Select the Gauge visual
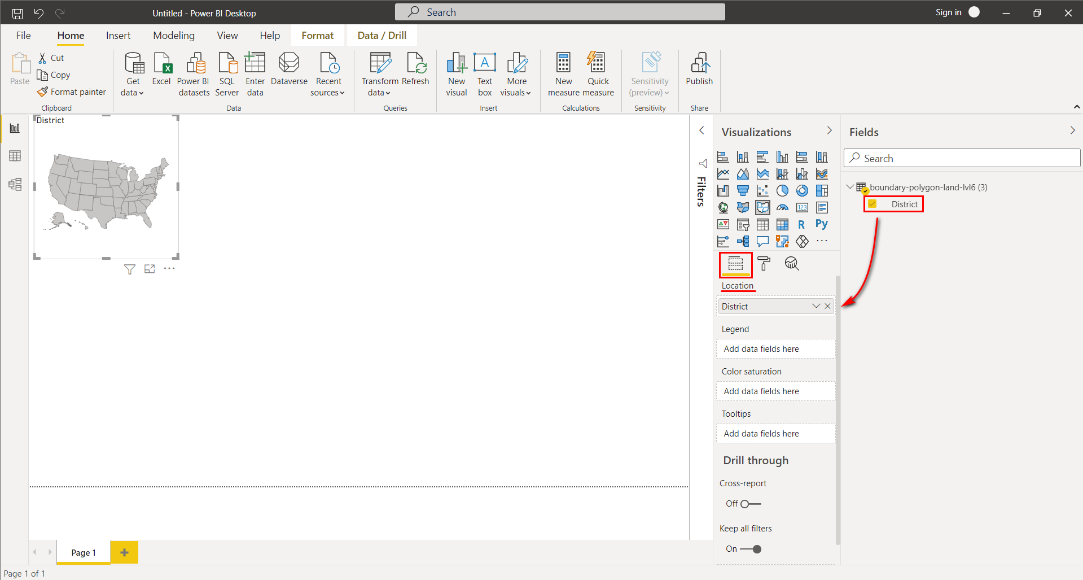Image resolution: width=1083 pixels, height=580 pixels. (782, 208)
